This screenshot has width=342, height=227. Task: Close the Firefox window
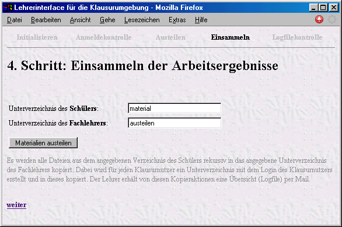334,8
